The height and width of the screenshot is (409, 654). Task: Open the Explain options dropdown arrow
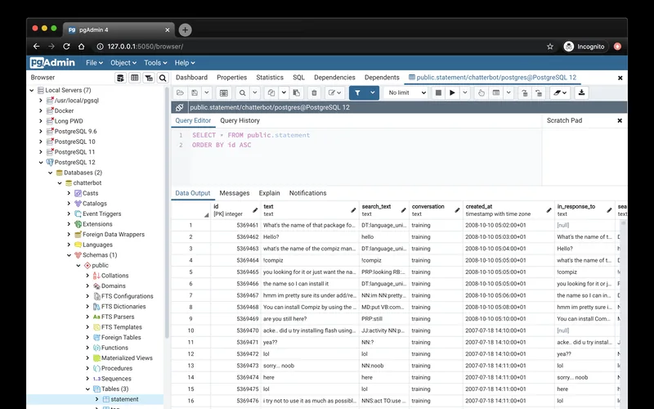(508, 92)
